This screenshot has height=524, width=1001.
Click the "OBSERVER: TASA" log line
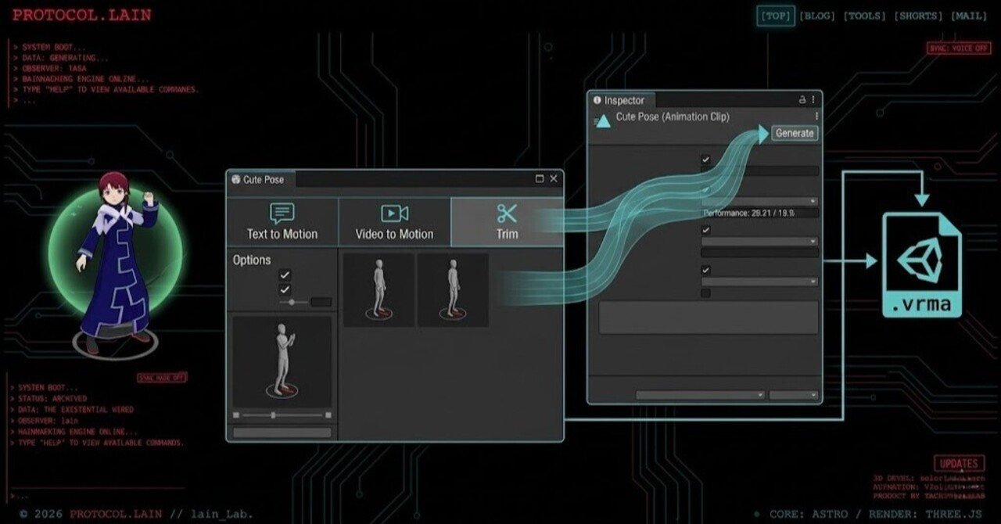coord(54,69)
